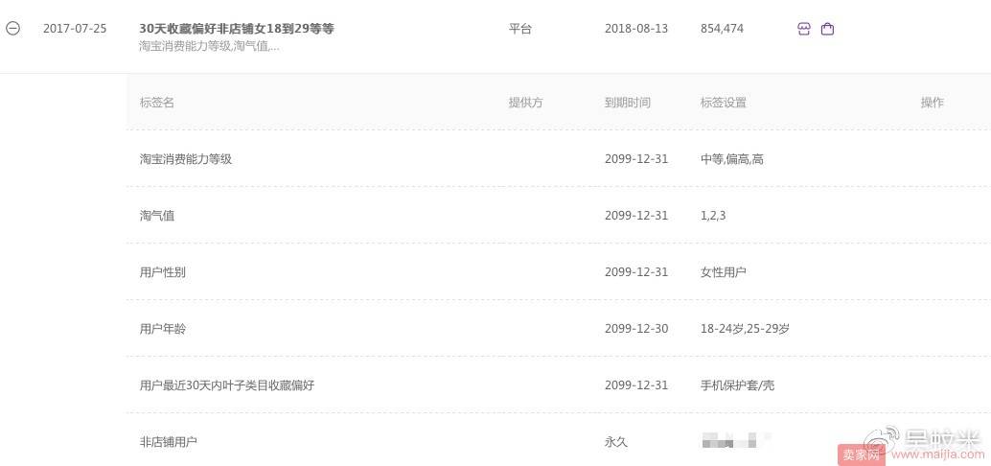Click the 淘气值 tag name

(157, 216)
